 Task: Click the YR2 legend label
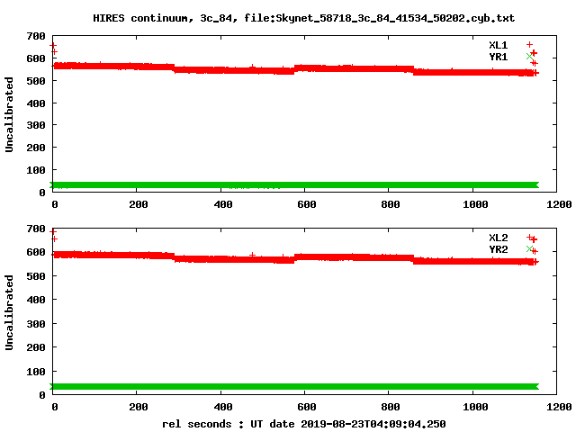pyautogui.click(x=498, y=249)
